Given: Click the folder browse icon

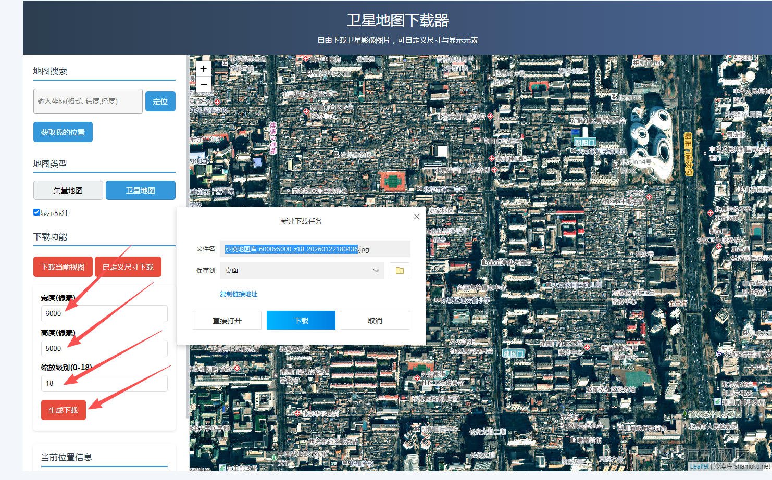Looking at the screenshot, I should coord(400,271).
